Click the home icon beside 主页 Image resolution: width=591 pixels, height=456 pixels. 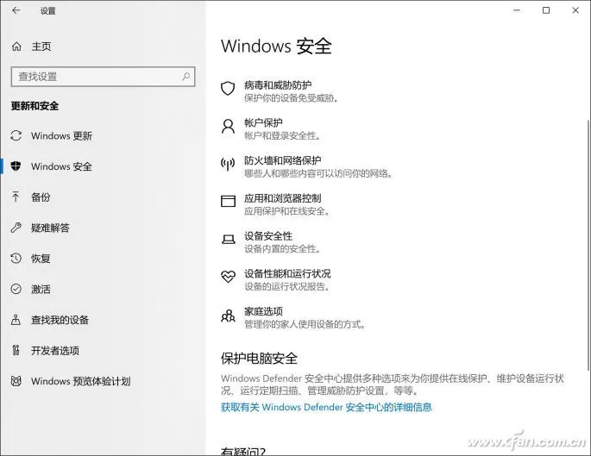[x=16, y=47]
